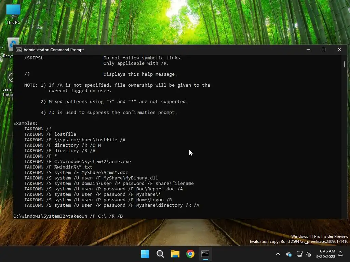Screen dimensions: 350x262
Task: Click the 'MyShare\Acme*.doc' example line
Action: [76, 172]
